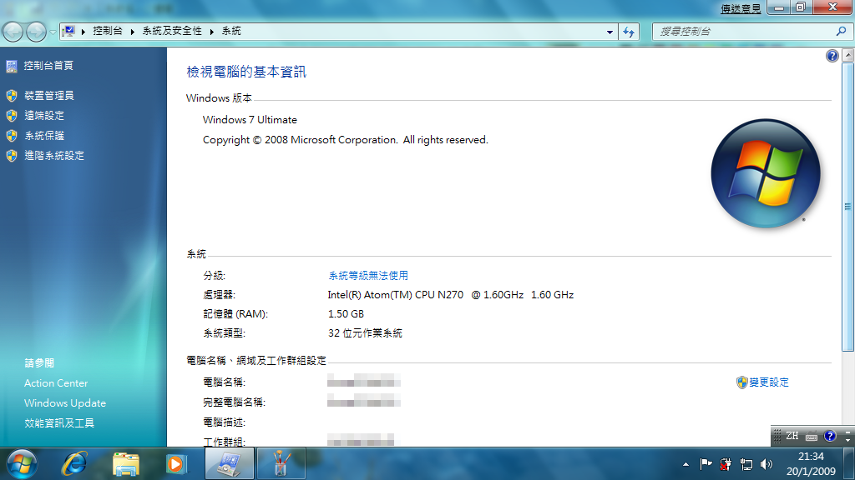Open 效能資訊及工具 link
Image resolution: width=855 pixels, height=480 pixels.
[59, 422]
